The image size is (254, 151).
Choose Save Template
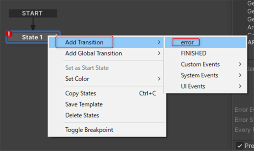coord(84,104)
